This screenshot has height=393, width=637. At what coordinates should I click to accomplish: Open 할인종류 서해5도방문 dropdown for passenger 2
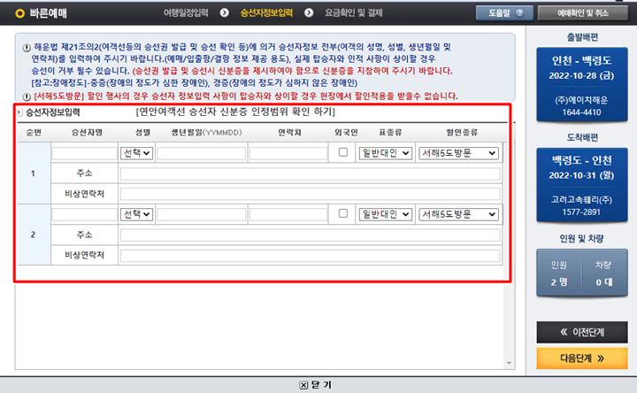[x=458, y=214]
